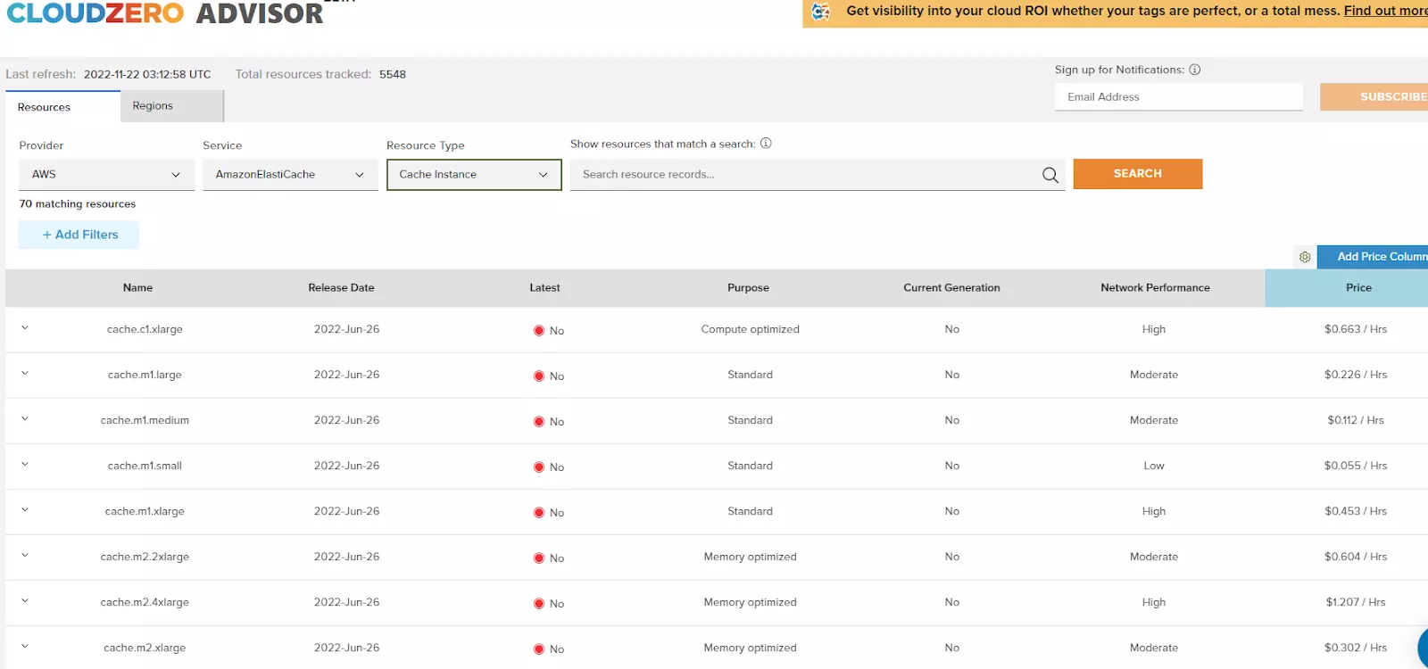Expand the cache.m1.medium row
This screenshot has width=1428, height=669.
tap(25, 418)
